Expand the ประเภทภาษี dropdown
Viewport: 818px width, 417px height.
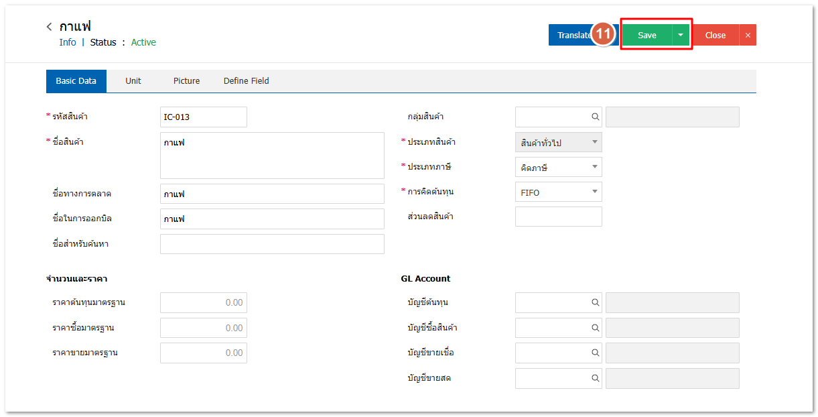[594, 167]
